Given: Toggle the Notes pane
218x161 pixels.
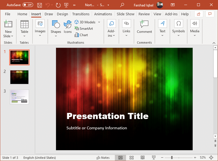Looking at the screenshot, I should click(x=103, y=158).
